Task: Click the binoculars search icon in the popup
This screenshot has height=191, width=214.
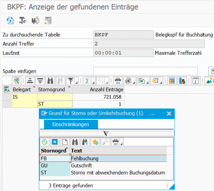Action: (75, 142)
